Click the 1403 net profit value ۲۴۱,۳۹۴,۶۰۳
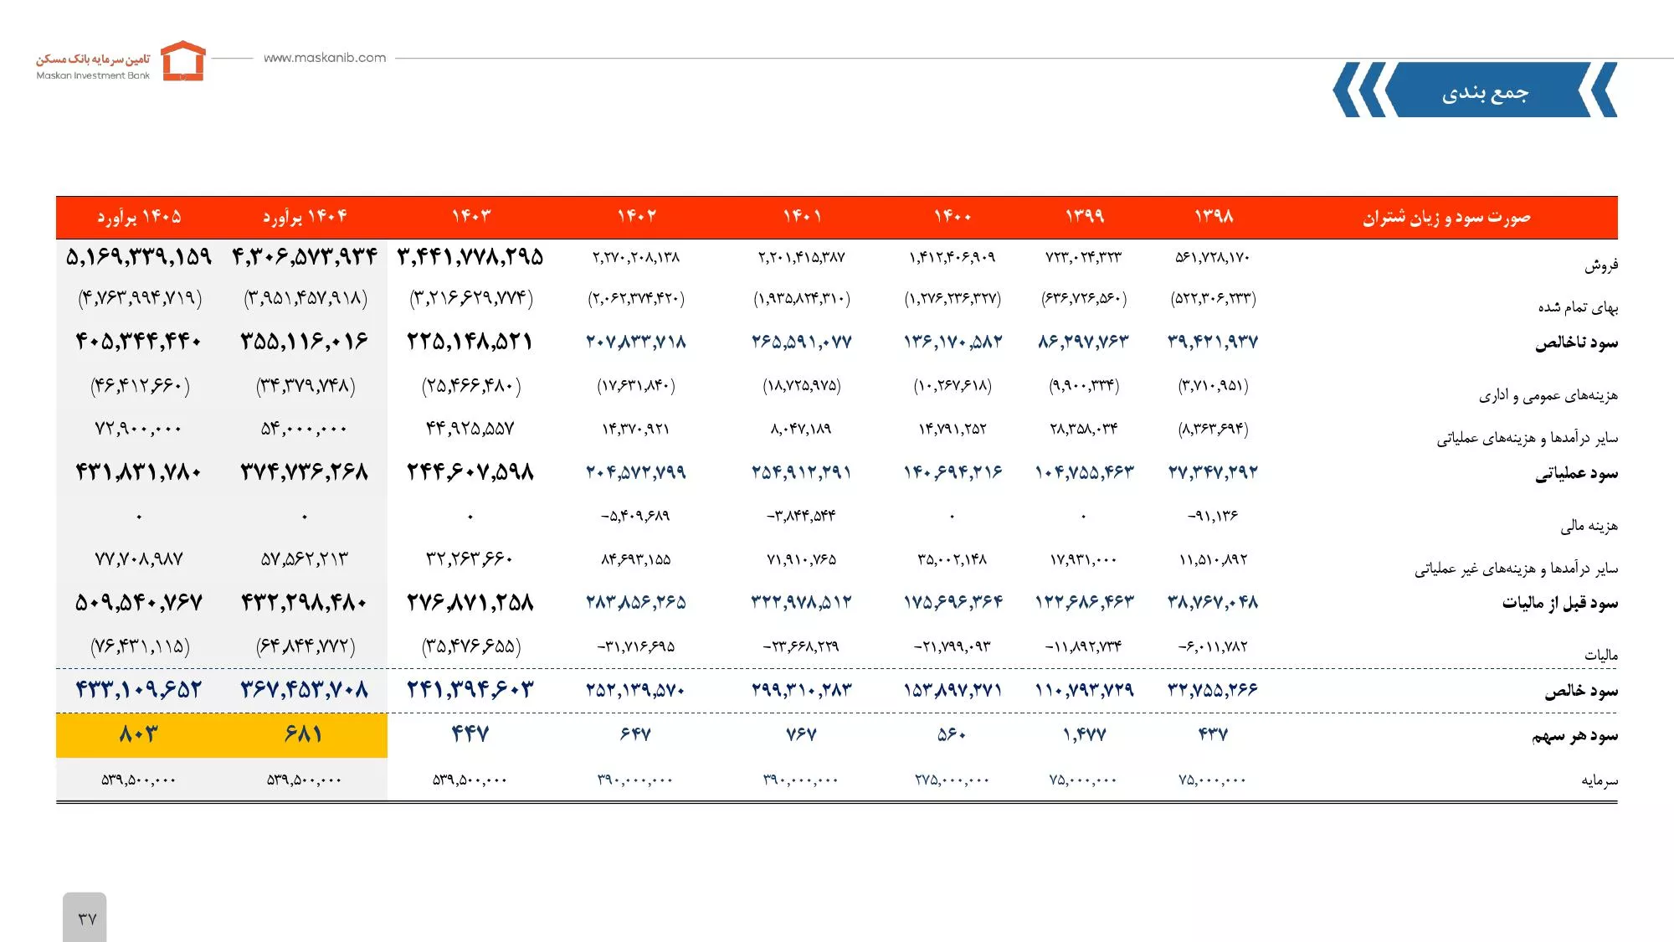Screen dimensions: 1674x942 [x=470, y=690]
